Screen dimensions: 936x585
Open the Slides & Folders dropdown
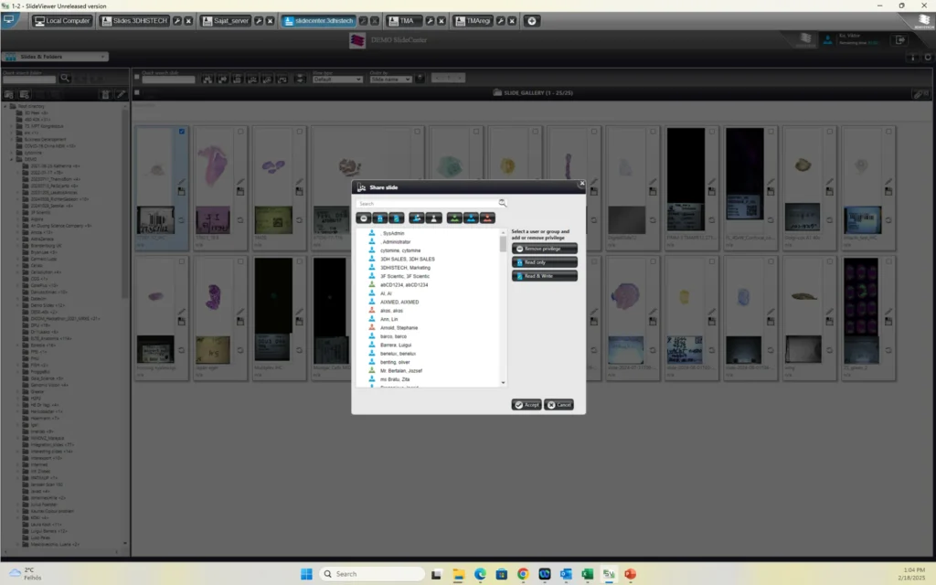55,57
